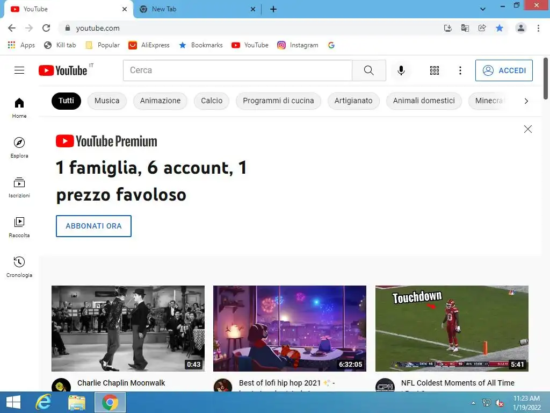
Task: Open the Windows Start button
Action: (x=13, y=402)
